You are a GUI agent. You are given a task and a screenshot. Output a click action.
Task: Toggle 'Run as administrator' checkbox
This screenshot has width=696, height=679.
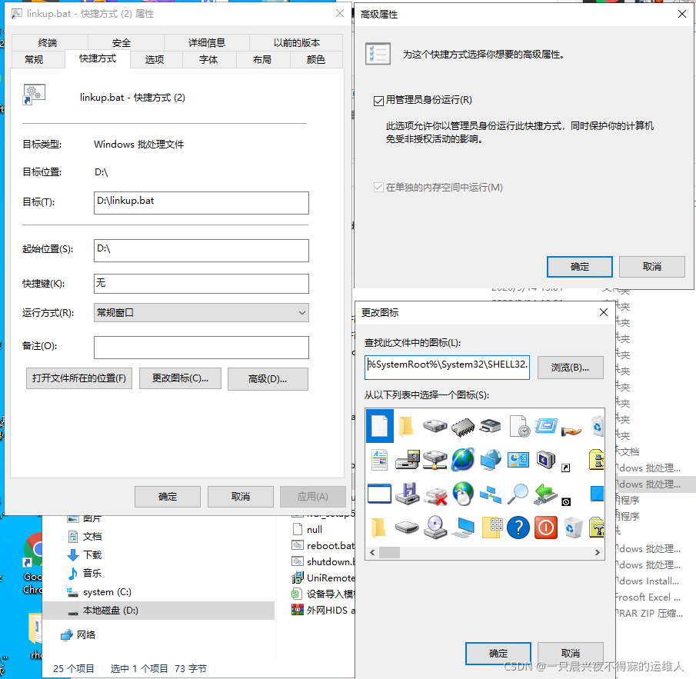378,101
